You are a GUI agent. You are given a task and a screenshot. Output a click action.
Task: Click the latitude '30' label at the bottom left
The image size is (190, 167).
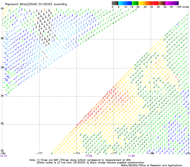pos(2,151)
